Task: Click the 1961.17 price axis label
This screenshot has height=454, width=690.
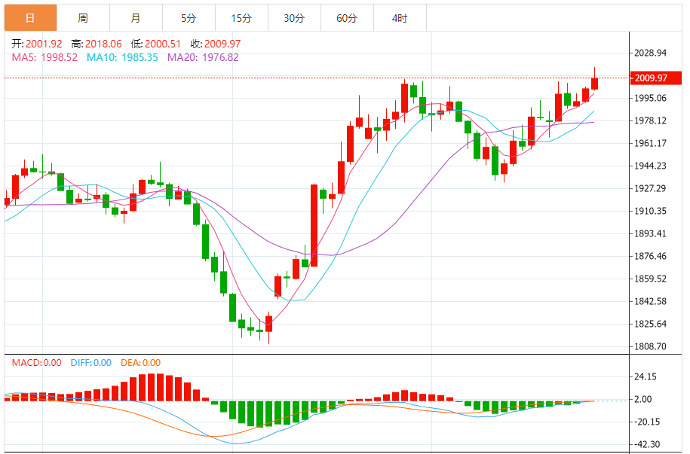Action: [x=650, y=143]
